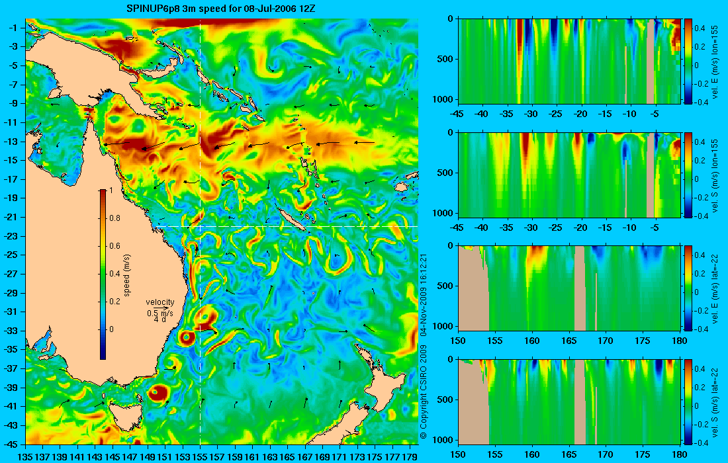The height and width of the screenshot is (463, 728).
Task: Click the '167' longitude tick on the main map
Action: 305,457
